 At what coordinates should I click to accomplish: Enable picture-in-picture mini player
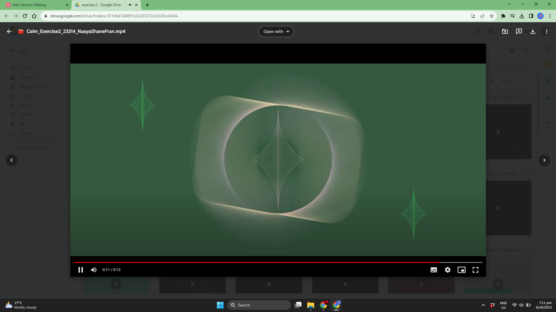tap(461, 270)
